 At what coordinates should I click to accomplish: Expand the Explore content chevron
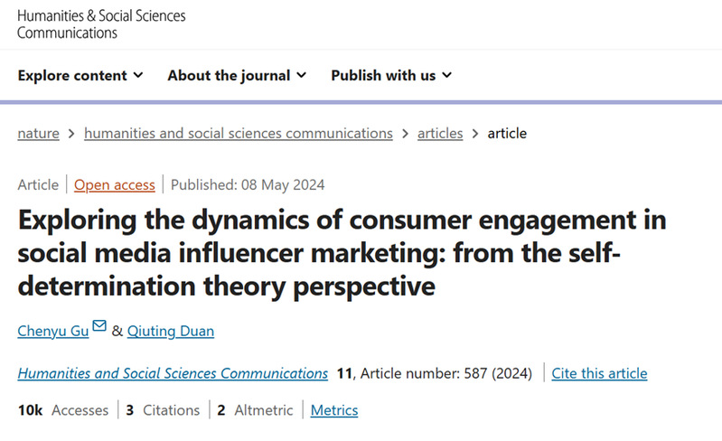pyautogui.click(x=138, y=75)
